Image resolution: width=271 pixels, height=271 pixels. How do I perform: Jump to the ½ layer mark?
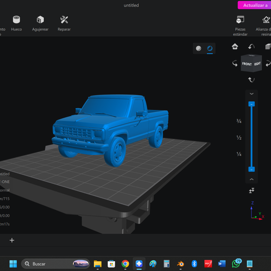[x=239, y=138]
